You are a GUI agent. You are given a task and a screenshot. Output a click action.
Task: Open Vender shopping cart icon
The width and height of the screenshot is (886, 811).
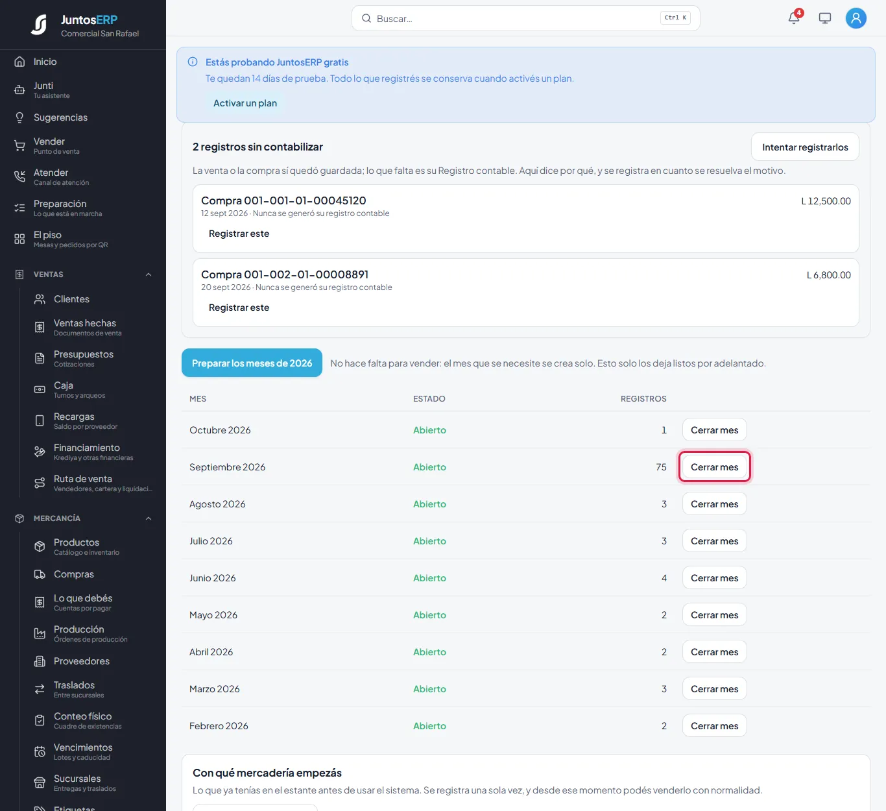click(x=19, y=146)
